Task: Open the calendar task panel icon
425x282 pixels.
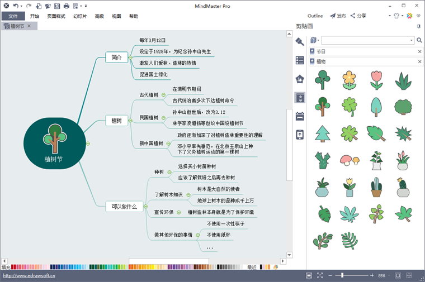Action: pos(300,116)
